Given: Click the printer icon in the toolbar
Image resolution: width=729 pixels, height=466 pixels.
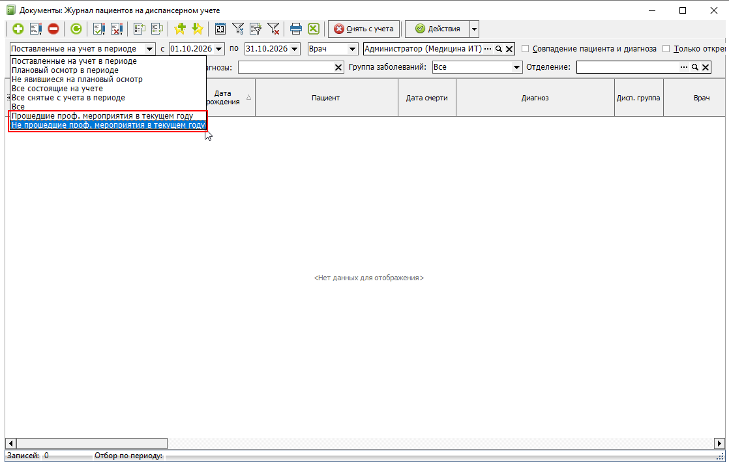Looking at the screenshot, I should pyautogui.click(x=295, y=29).
